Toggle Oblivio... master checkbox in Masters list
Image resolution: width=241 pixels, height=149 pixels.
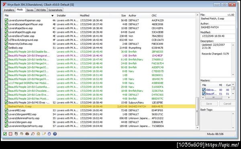pyautogui.click(x=204, y=90)
